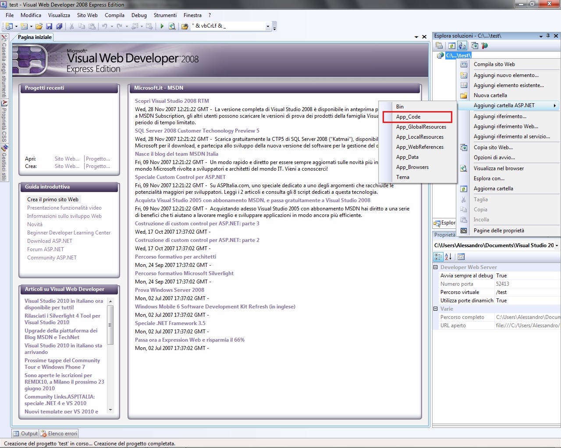The image size is (561, 448).
Task: Toggle auto-hide pin for Esplora soluzioni
Action: pyautogui.click(x=548, y=36)
